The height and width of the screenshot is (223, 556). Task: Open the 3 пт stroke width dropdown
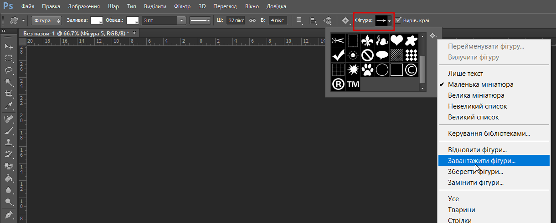tap(182, 20)
